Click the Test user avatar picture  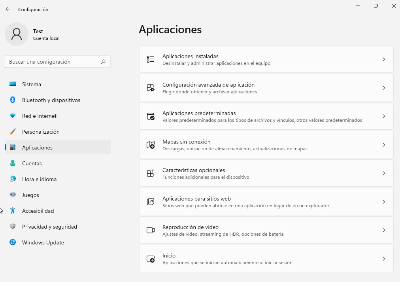(17, 34)
